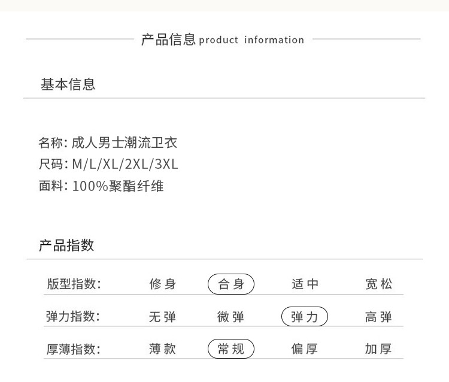The height and width of the screenshot is (382, 449).
Task: Choose the 偏厚 thickness option
Action: [305, 349]
